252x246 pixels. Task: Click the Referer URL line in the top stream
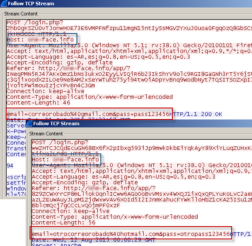click(69, 68)
